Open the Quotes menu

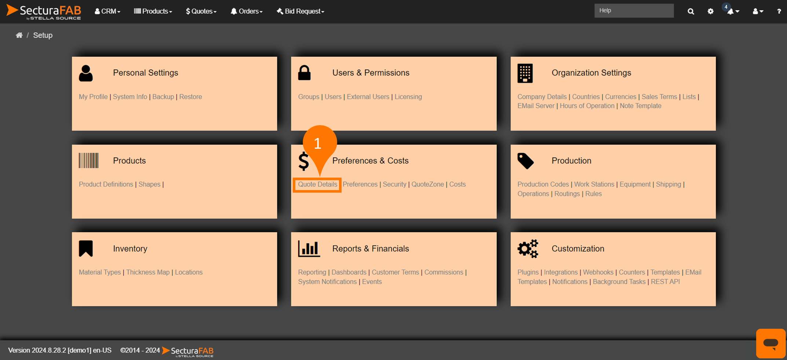201,11
